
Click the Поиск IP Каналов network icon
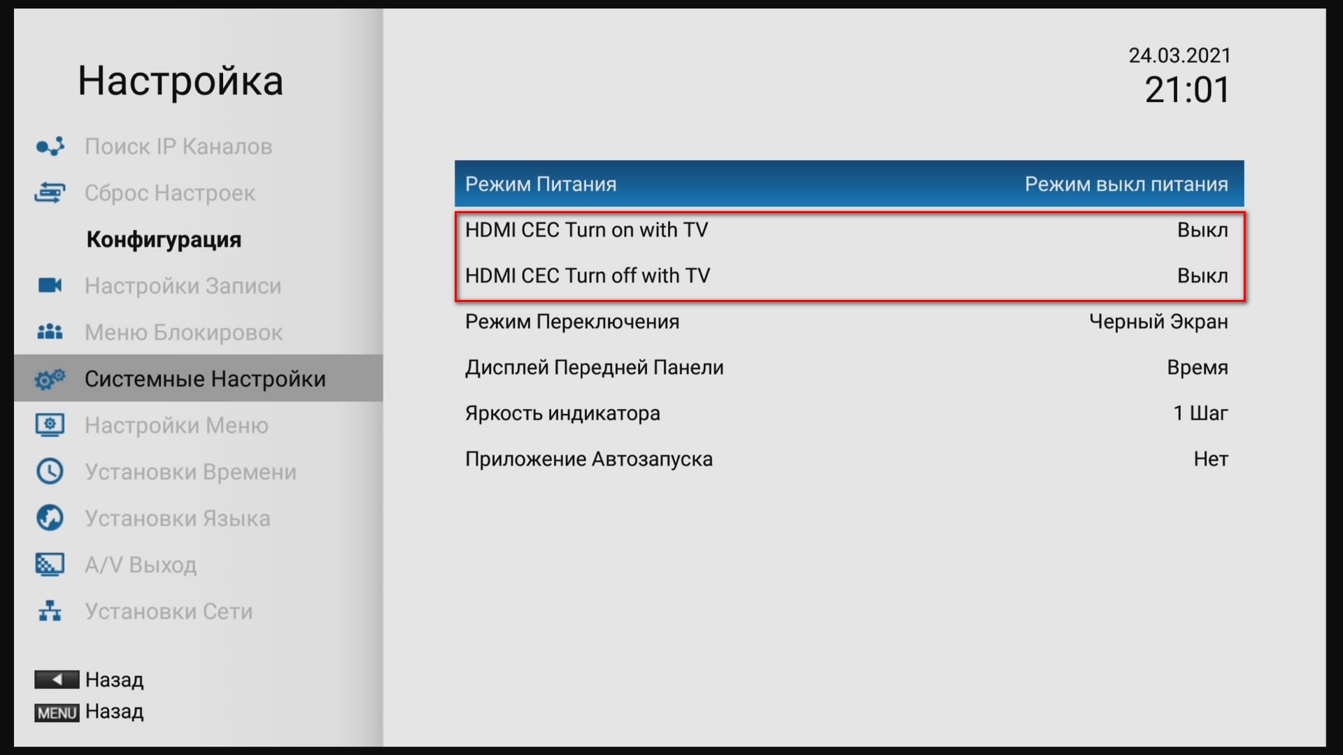pos(50,146)
